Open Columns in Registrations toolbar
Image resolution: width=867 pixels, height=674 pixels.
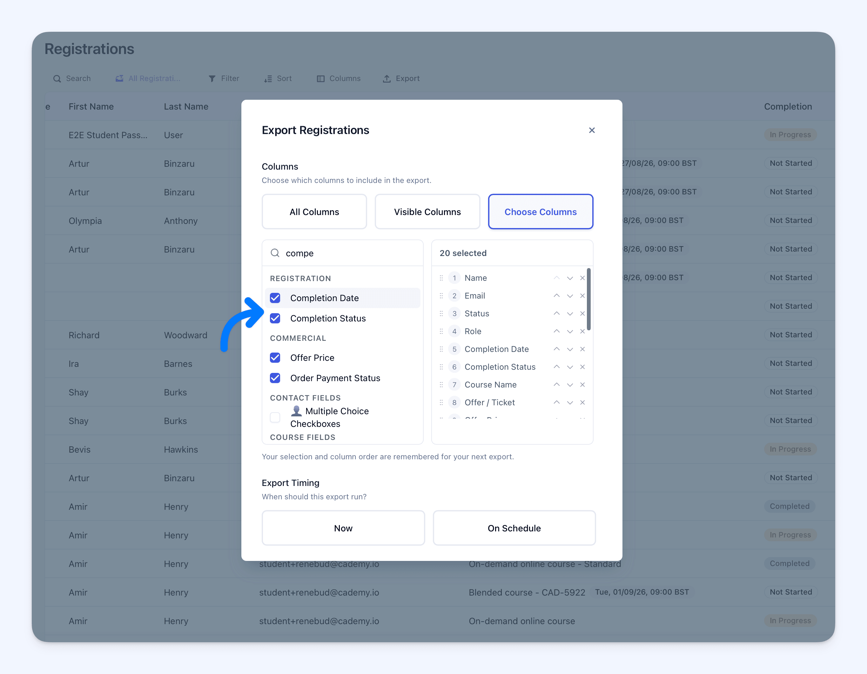click(339, 78)
